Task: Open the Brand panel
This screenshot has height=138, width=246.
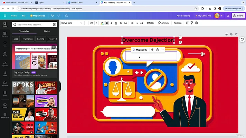Action: [5, 54]
